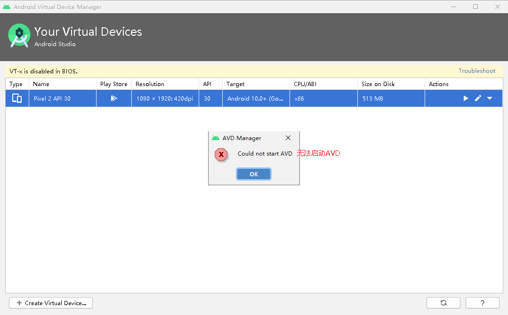This screenshot has width=508, height=315.
Task: Maximize the Android Virtual Device Manager window
Action: [475, 7]
